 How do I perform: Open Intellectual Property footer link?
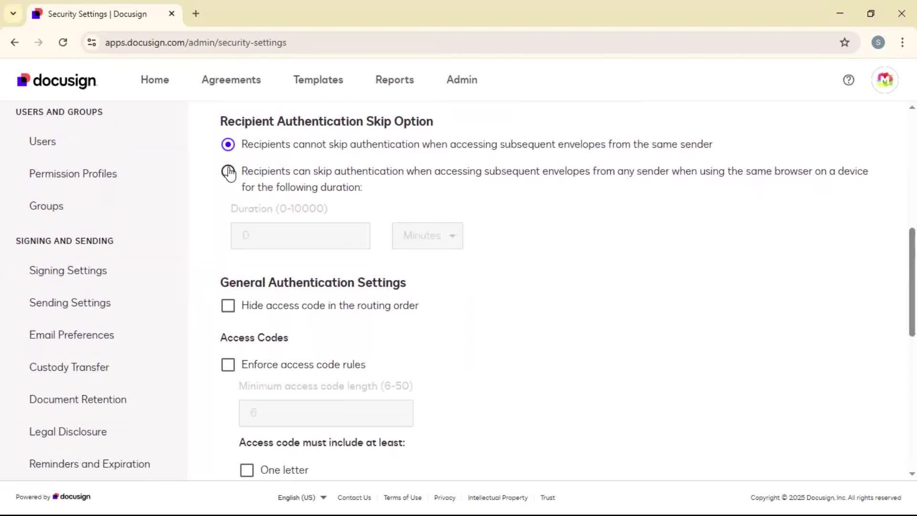(x=498, y=497)
